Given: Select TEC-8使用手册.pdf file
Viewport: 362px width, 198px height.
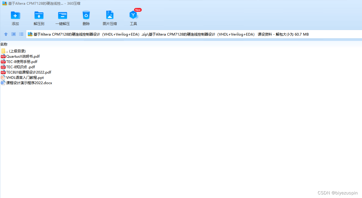Looking at the screenshot, I should pyautogui.click(x=19, y=61).
